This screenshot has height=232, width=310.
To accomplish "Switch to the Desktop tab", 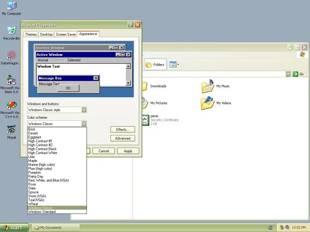I will pyautogui.click(x=46, y=34).
